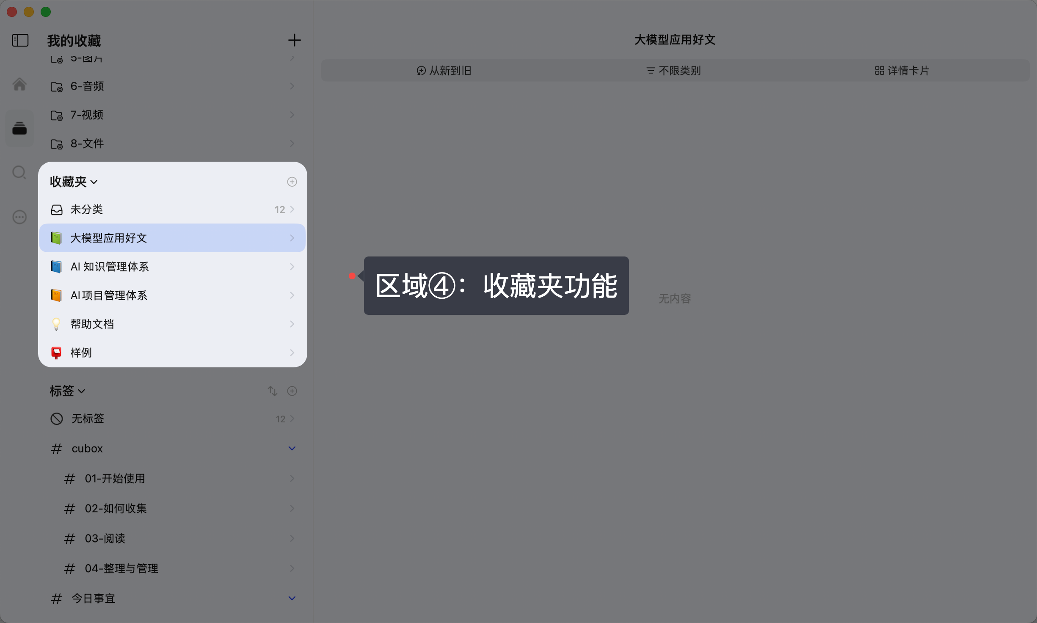
Task: Go to the home view
Action: (19, 84)
